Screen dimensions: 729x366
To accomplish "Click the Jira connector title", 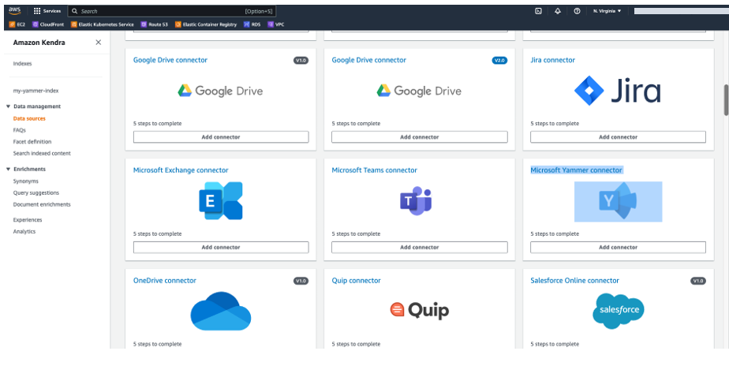I will pos(552,60).
